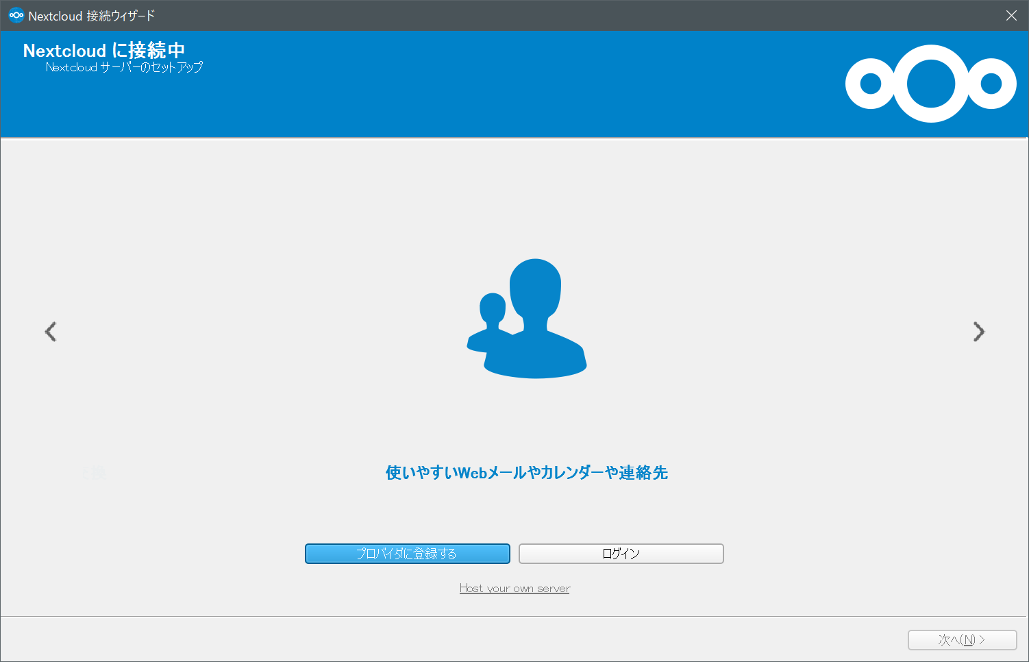This screenshot has height=662, width=1029.
Task: Advance the carousel with the right chevron
Action: point(979,332)
